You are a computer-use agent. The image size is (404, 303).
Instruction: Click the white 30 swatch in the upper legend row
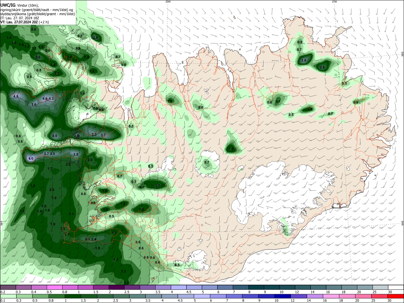tap(396, 287)
